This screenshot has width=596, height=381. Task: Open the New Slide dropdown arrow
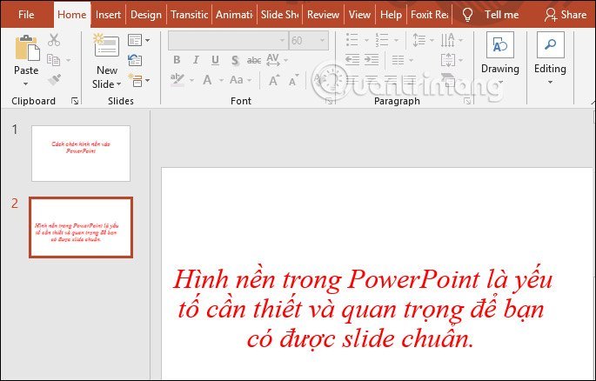pos(119,84)
